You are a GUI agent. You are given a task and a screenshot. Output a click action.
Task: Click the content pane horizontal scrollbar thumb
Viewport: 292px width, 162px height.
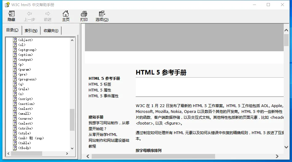click(x=153, y=156)
